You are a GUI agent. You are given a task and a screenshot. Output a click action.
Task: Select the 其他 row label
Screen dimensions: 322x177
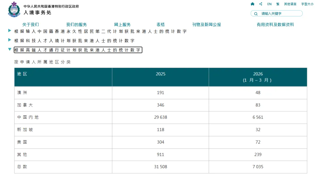click(x=22, y=154)
